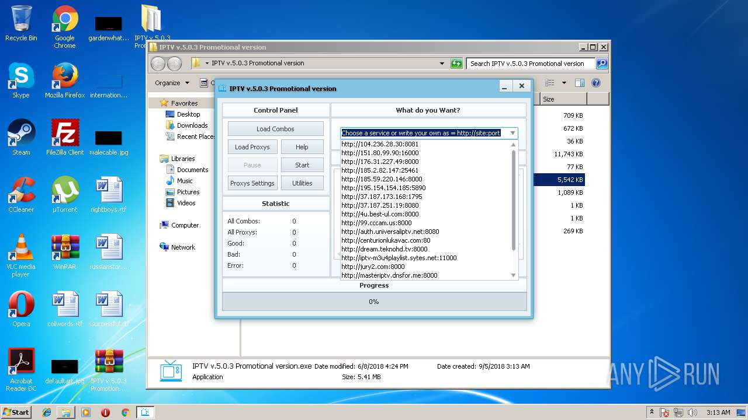748x420 pixels.
Task: Toggle Explorer preview pane icon
Action: coord(579,83)
